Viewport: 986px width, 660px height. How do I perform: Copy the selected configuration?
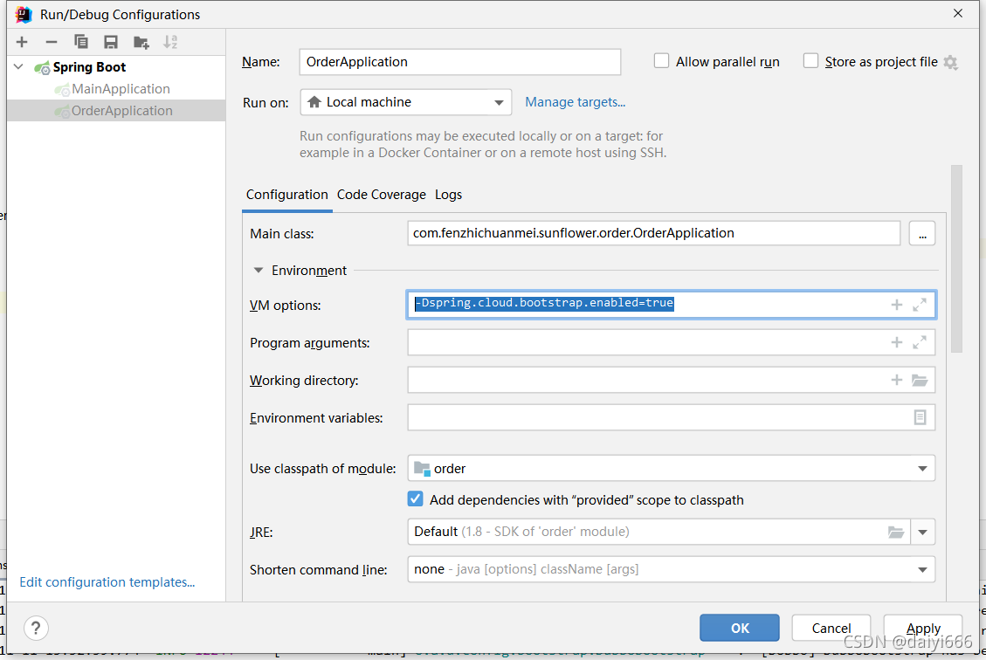[81, 42]
